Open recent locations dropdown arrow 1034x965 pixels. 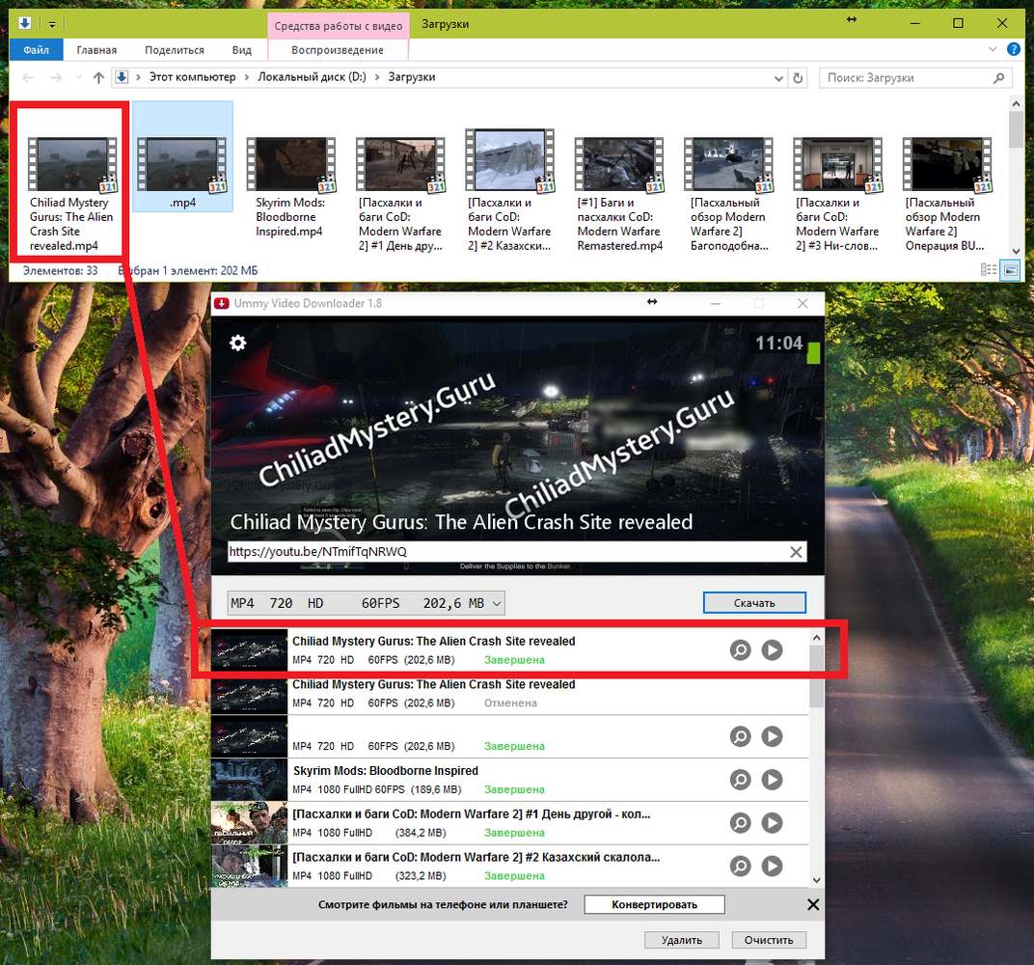(78, 78)
